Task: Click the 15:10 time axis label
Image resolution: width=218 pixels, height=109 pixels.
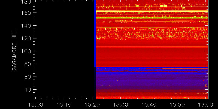Action: click(x=64, y=105)
